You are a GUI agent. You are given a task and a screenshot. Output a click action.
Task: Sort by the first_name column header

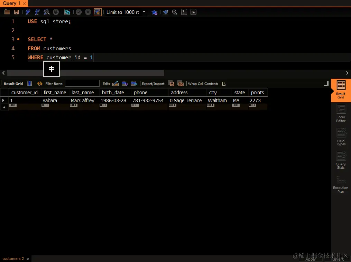pos(55,93)
